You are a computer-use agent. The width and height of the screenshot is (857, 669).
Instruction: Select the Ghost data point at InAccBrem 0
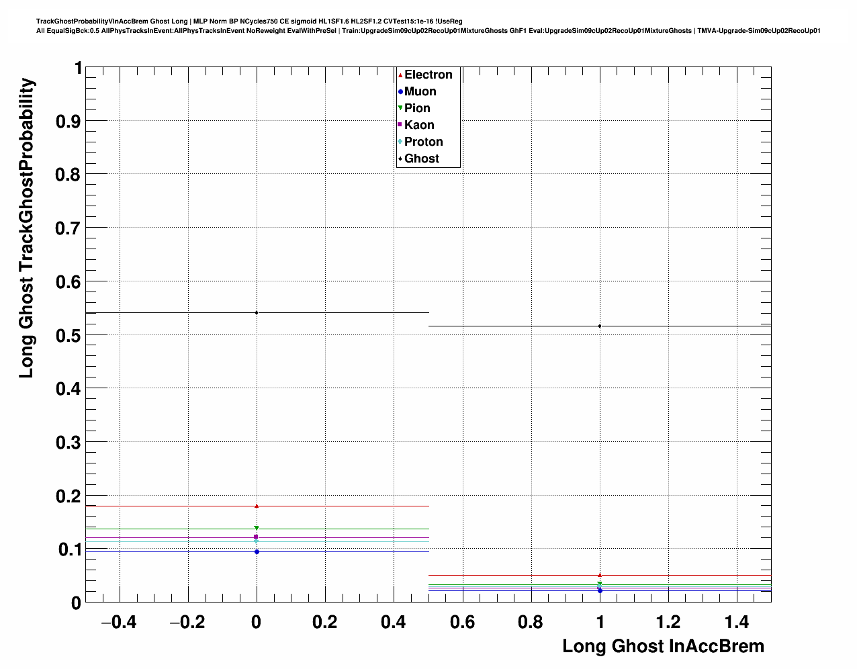coord(257,312)
